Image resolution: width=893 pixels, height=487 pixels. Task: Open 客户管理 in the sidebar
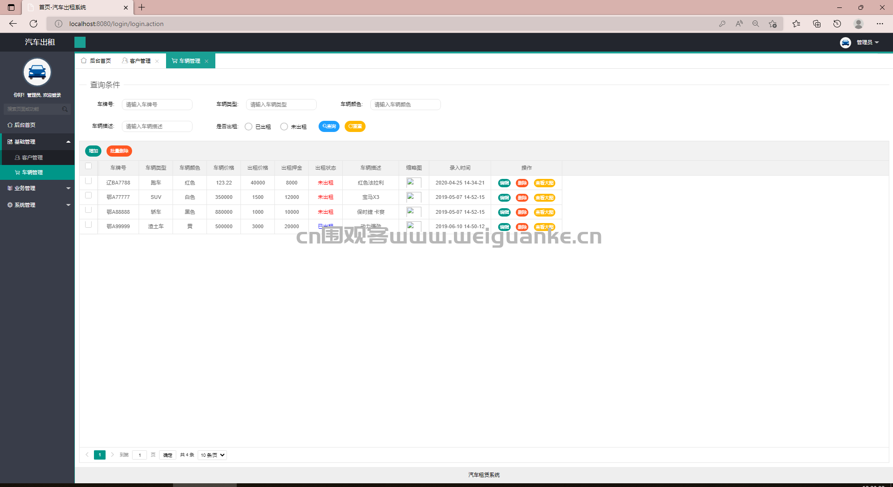tap(37, 158)
